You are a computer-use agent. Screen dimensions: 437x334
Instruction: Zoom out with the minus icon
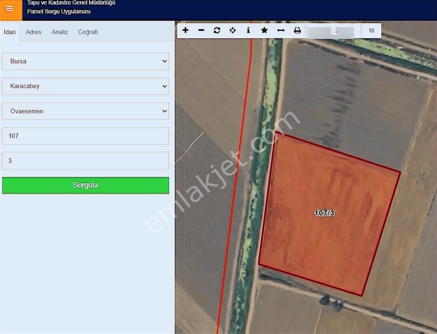coord(201,30)
